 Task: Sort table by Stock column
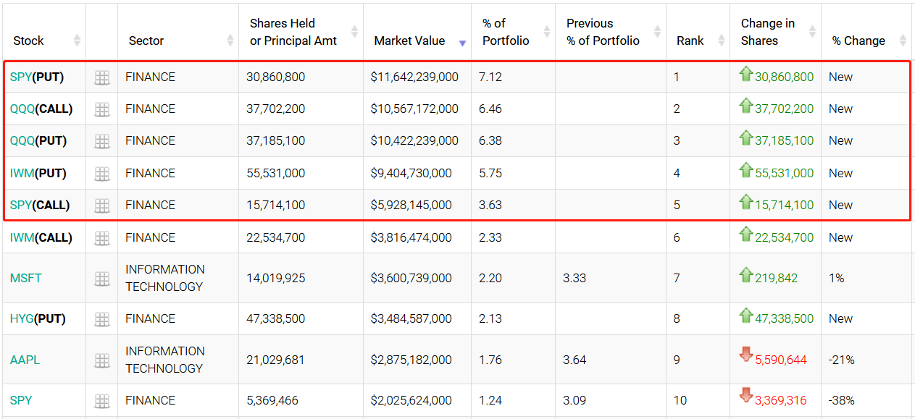(29, 41)
